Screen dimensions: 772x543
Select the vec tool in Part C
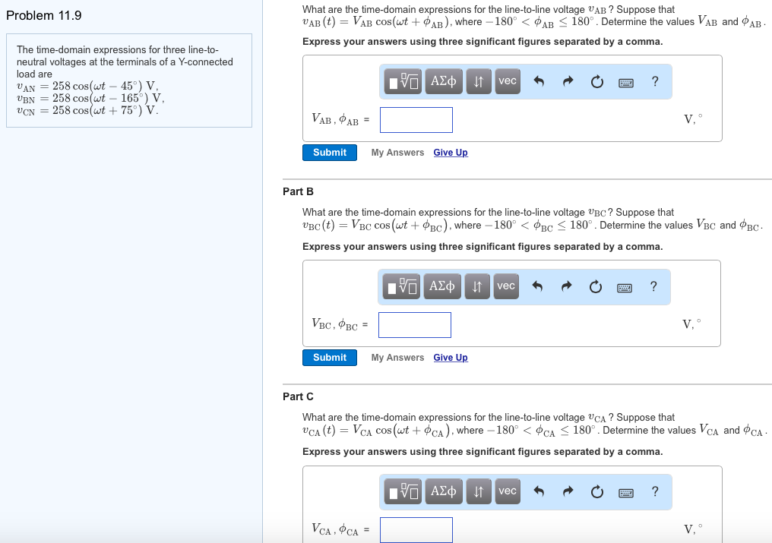(x=505, y=491)
